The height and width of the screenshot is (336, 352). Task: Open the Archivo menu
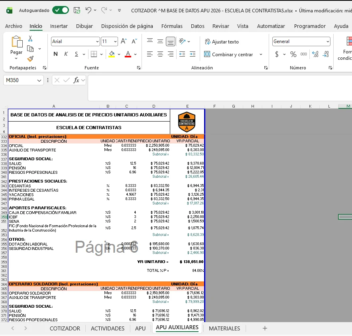14,26
